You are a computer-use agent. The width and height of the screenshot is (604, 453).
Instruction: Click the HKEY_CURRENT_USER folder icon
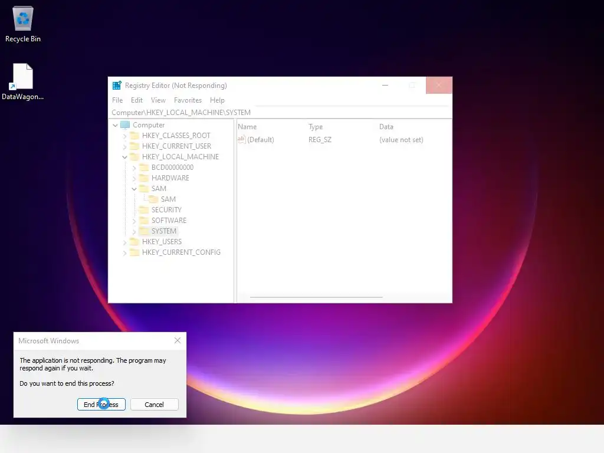[134, 146]
